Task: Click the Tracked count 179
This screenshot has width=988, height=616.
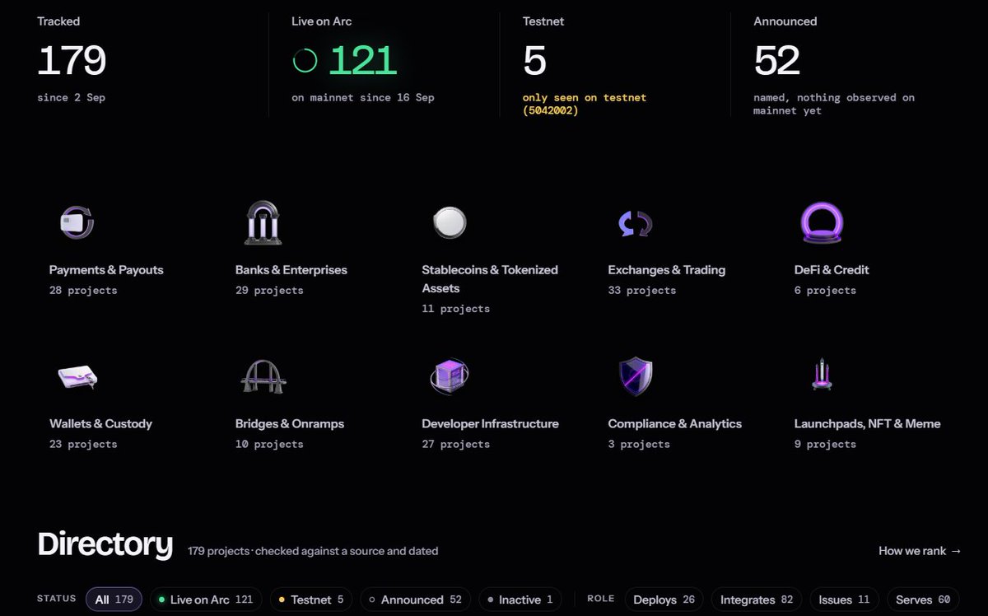Action: click(72, 60)
